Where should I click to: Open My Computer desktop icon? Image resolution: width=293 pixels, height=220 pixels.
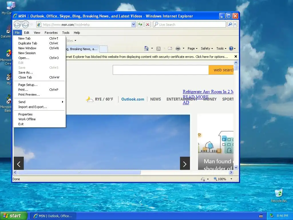(11, 5)
